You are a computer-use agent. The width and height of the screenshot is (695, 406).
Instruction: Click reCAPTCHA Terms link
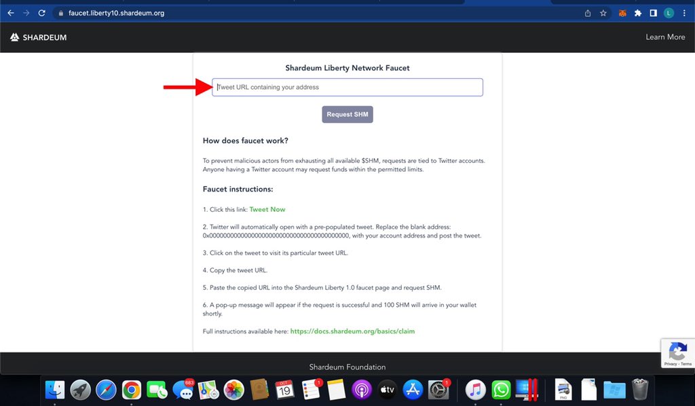[x=686, y=364]
